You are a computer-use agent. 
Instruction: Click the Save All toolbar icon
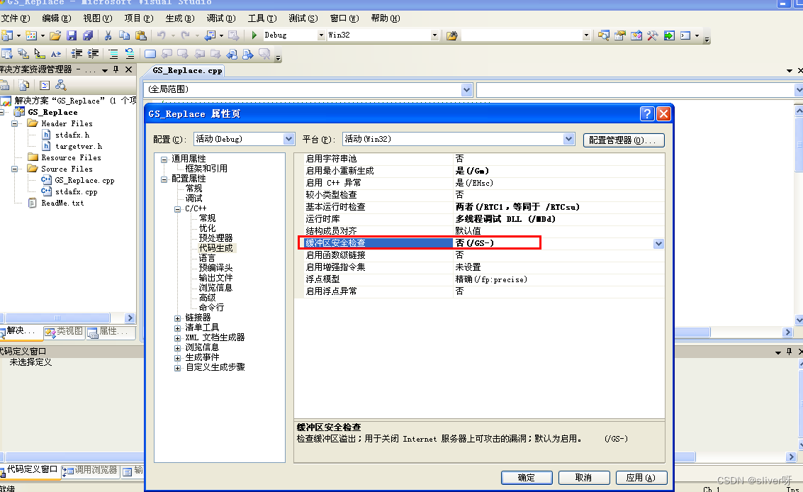click(x=89, y=34)
